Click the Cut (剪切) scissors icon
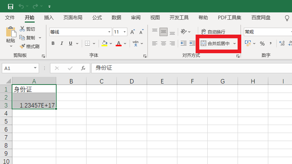The image size is (292, 164). pyautogui.click(x=23, y=29)
